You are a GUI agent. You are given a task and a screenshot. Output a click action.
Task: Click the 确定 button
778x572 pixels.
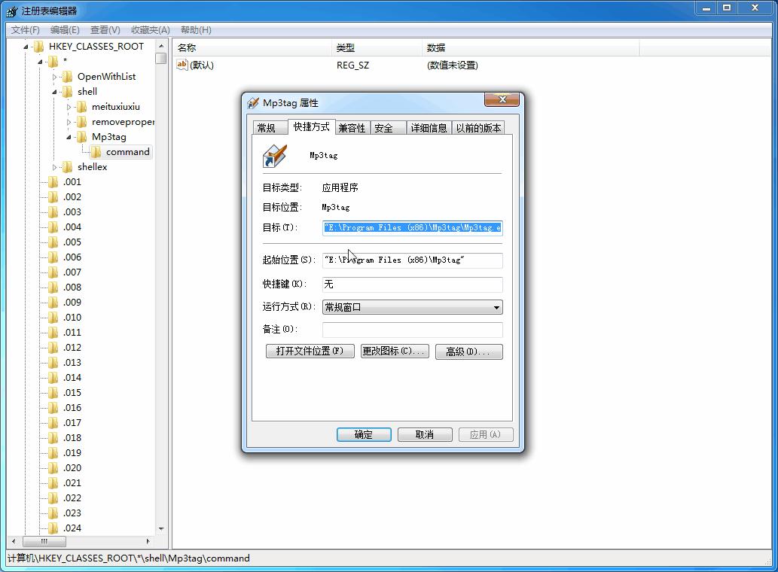(x=364, y=435)
